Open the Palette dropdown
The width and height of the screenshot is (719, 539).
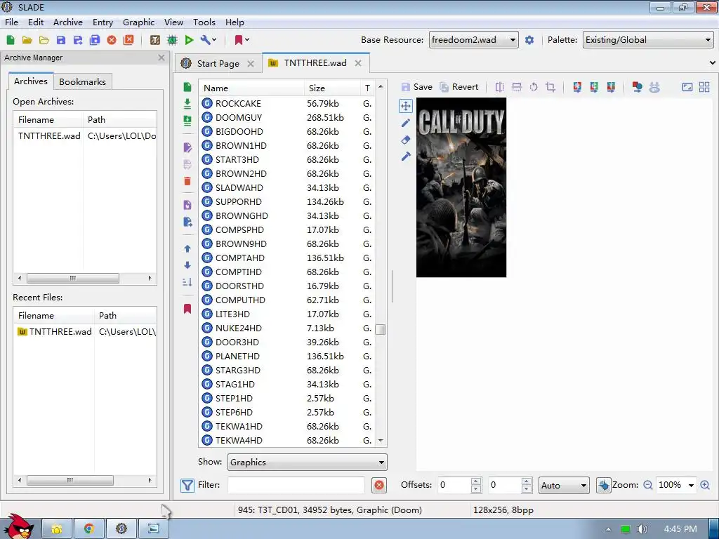[x=648, y=40]
